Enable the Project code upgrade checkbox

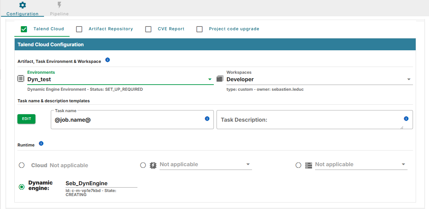click(x=199, y=29)
